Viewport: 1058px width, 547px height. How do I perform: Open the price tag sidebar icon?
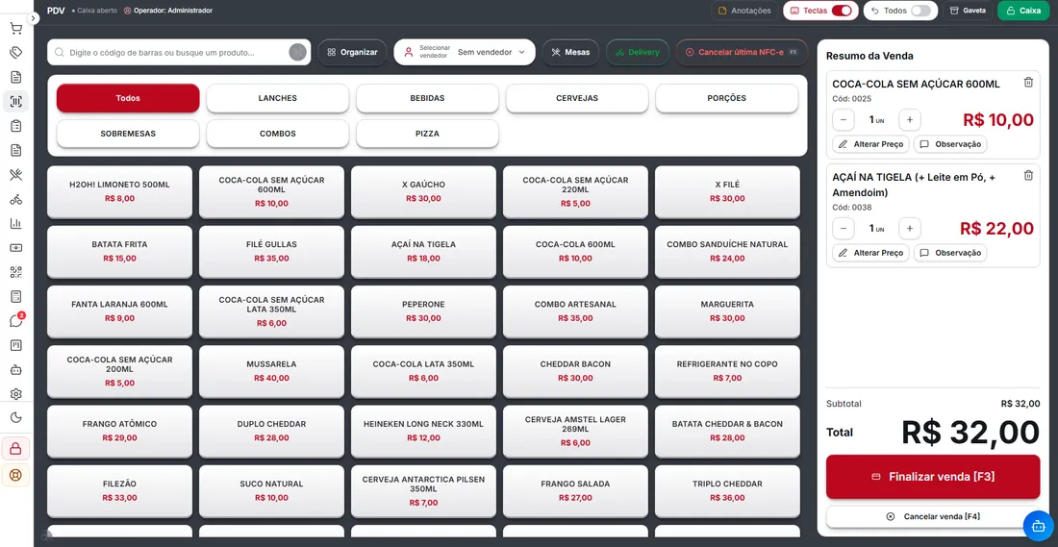point(16,53)
